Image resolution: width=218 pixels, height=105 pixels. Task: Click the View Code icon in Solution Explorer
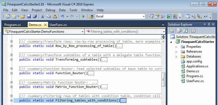pos(193,31)
